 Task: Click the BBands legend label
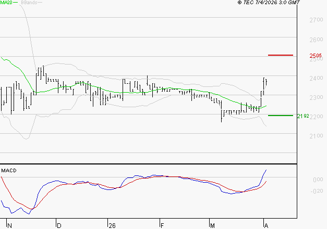(29, 3)
